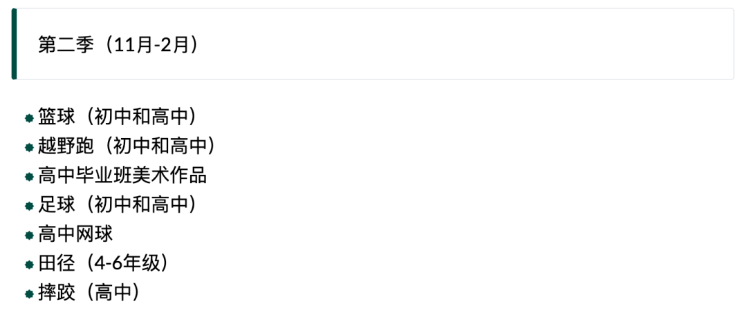
Task: Click the 摔跤 list item text
Action: pos(57,293)
